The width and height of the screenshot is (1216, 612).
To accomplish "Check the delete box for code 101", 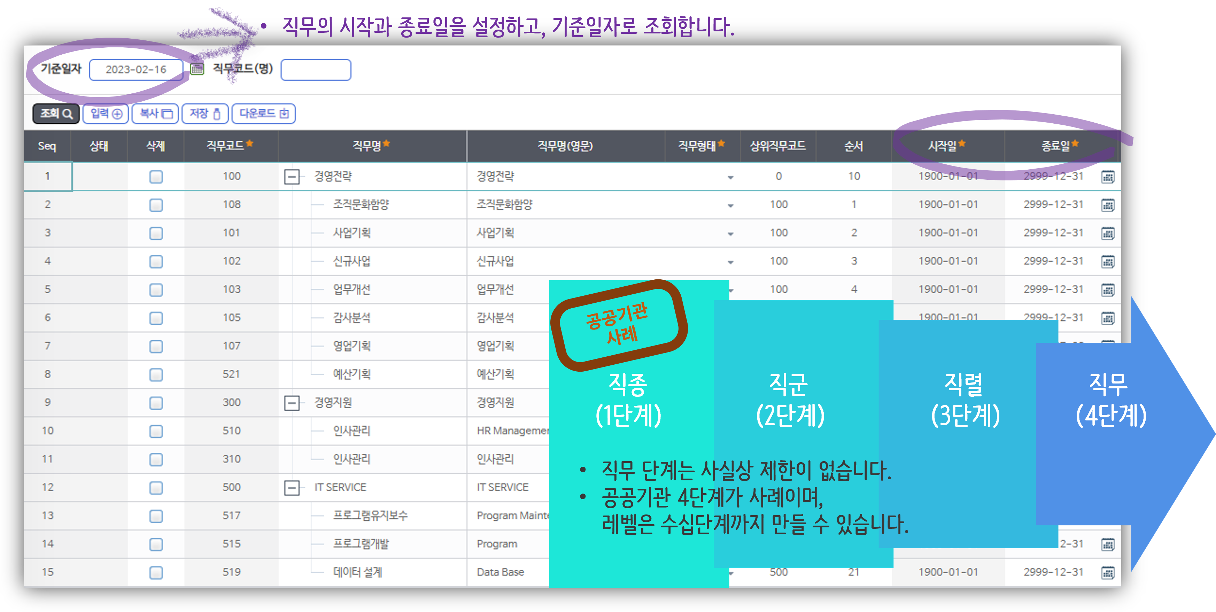I will (156, 233).
